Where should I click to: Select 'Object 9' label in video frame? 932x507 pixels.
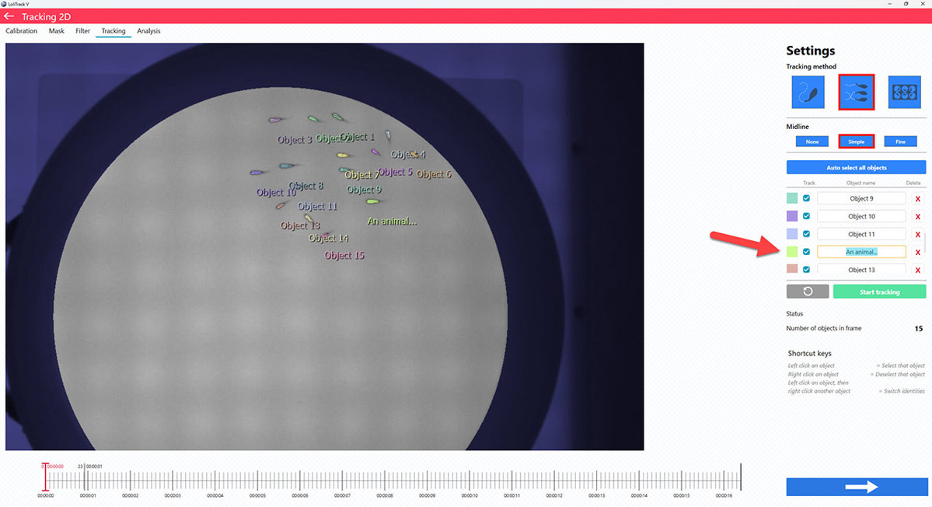pos(364,190)
